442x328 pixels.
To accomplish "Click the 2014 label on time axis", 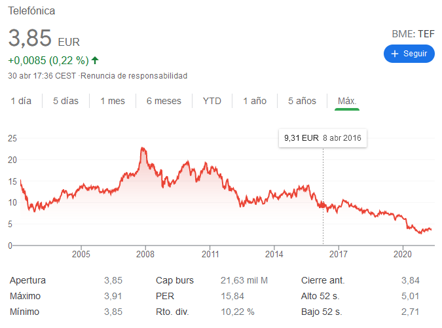I will (x=274, y=254).
